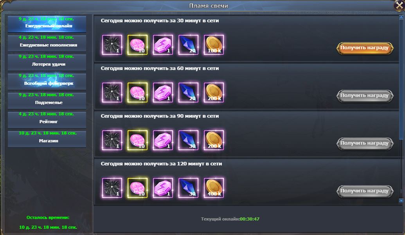Click Получить награду for 120 minutes online
The width and height of the screenshot is (405, 235).
[x=365, y=191]
